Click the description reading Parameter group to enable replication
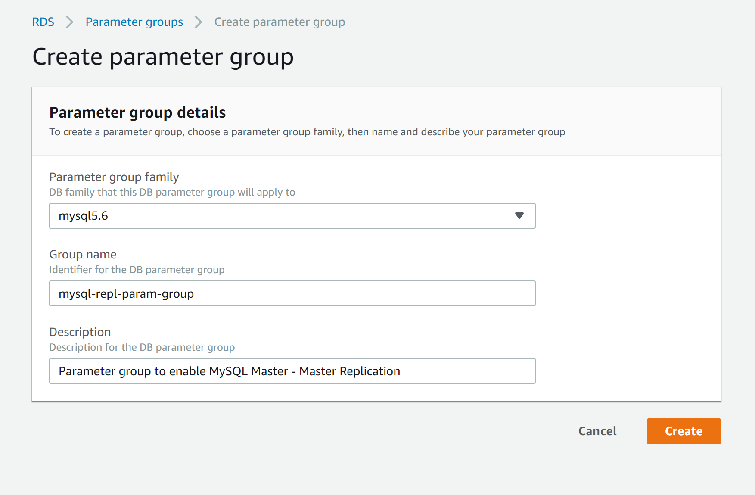Image resolution: width=755 pixels, height=495 pixels. 229,371
